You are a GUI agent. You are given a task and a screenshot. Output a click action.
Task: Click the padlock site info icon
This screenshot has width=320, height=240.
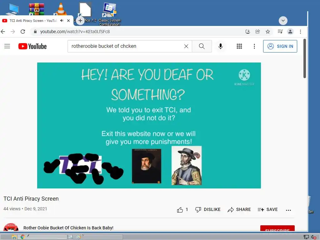(x=35, y=32)
